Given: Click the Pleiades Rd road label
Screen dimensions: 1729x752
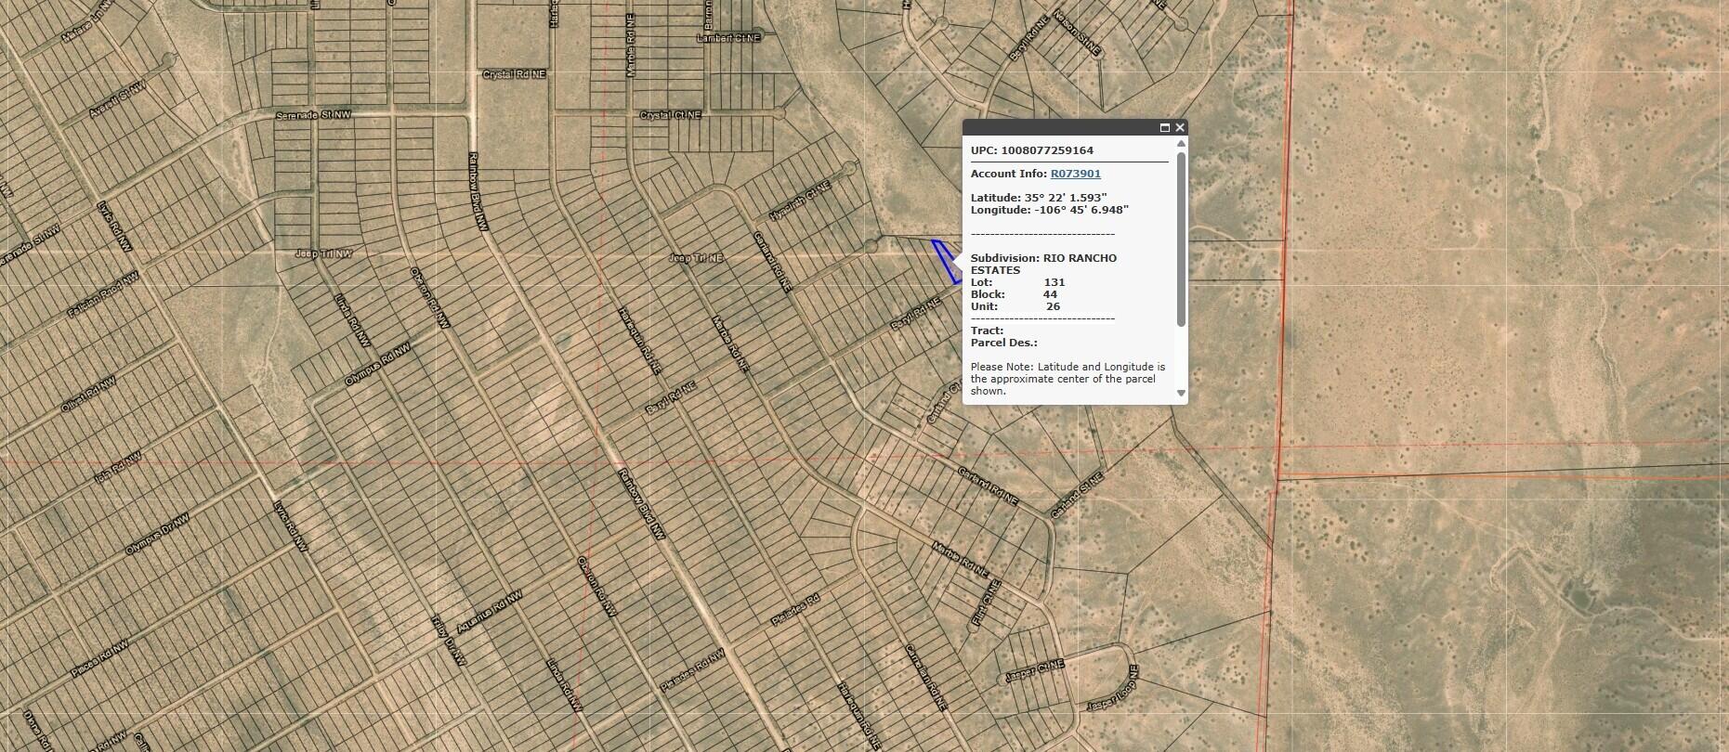Looking at the screenshot, I should coord(796,609).
